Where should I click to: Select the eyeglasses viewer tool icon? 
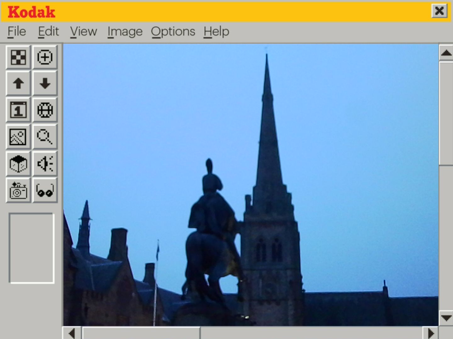[x=45, y=190]
